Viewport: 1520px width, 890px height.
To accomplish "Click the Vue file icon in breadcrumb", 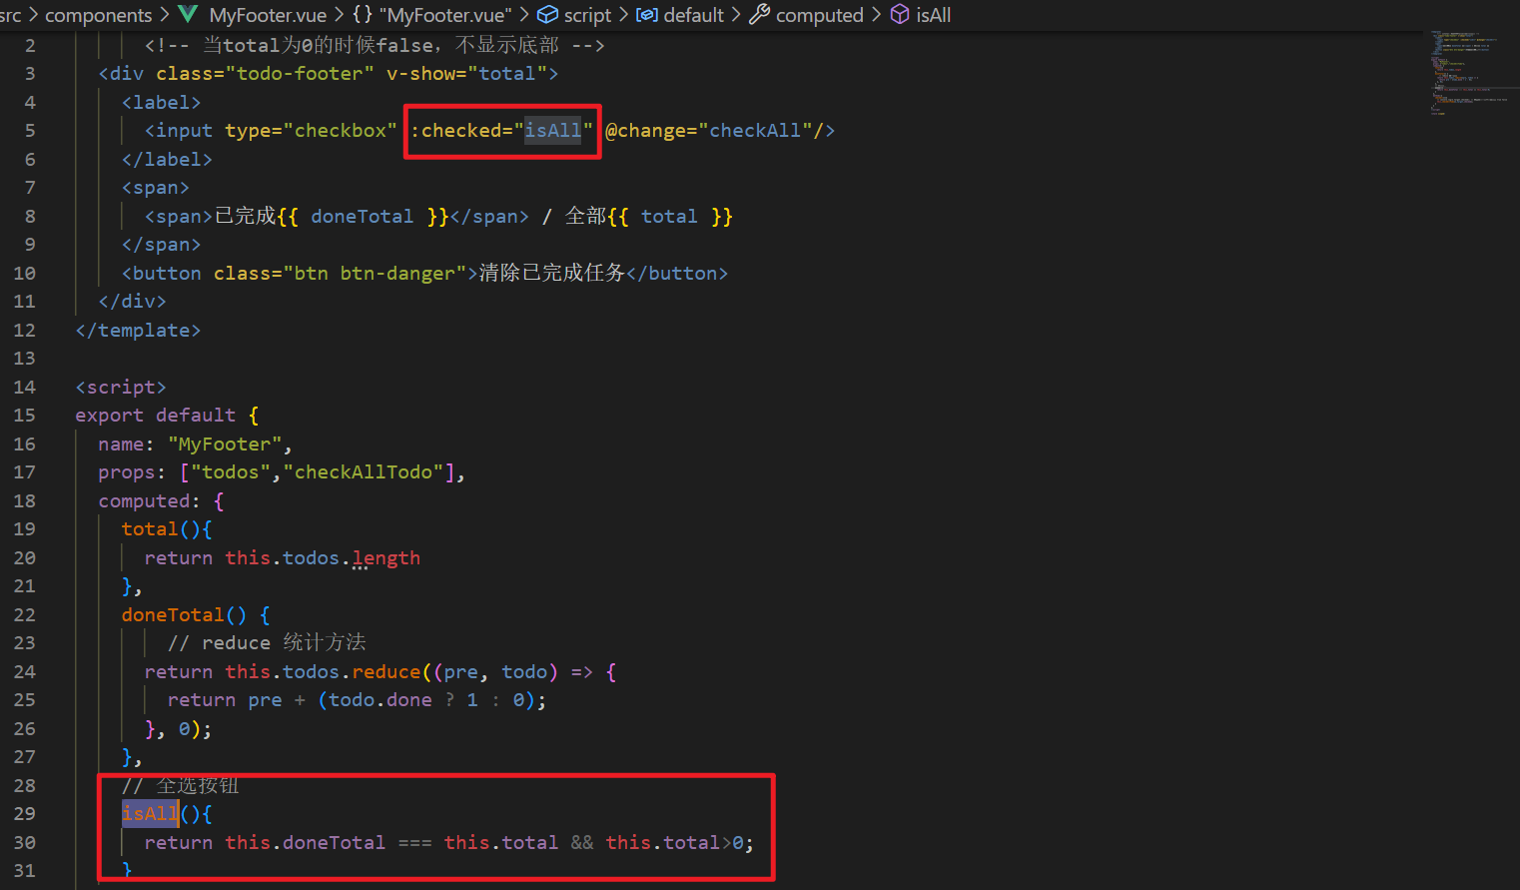I will pos(188,15).
